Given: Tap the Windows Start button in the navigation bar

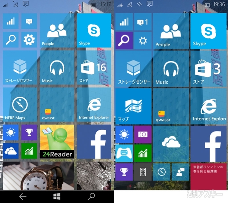Looking at the screenshot, I should pos(57,197).
